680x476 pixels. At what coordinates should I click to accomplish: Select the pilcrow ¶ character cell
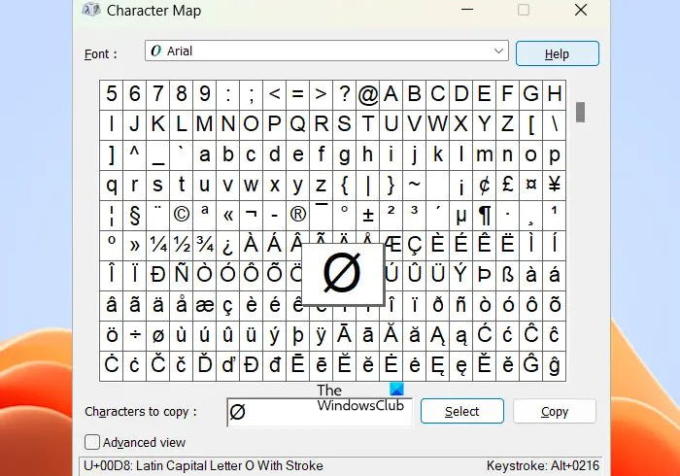click(485, 215)
